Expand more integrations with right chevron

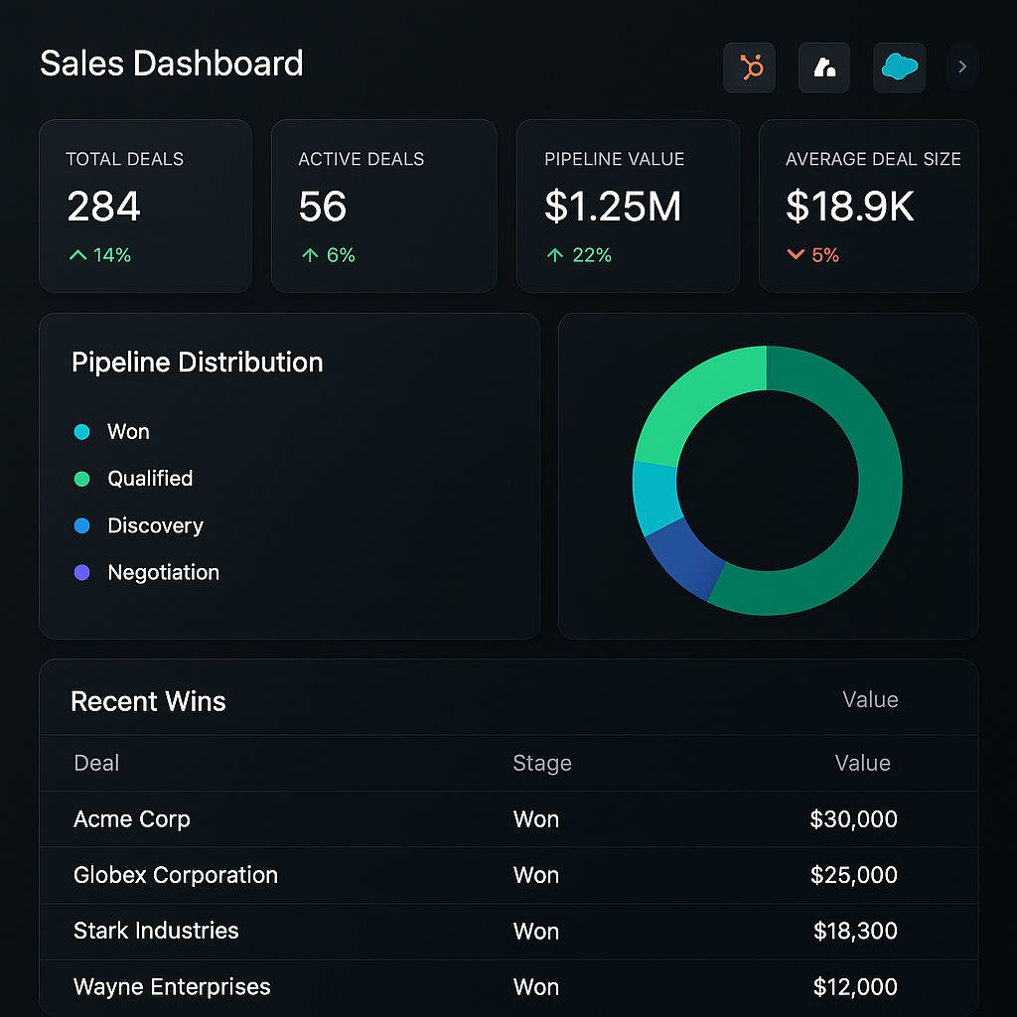pyautogui.click(x=961, y=68)
